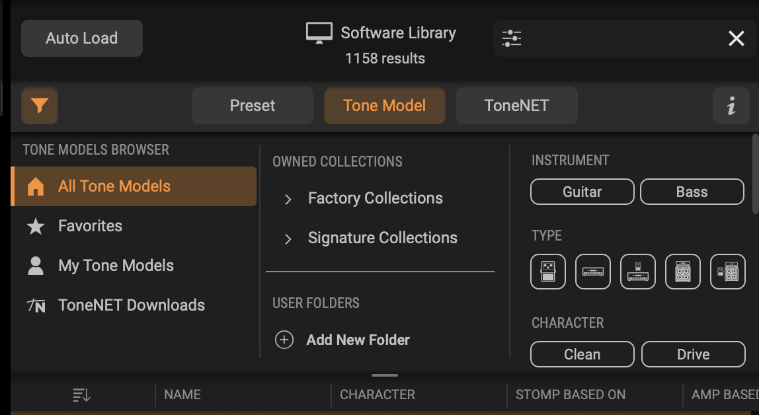Image resolution: width=759 pixels, height=415 pixels.
Task: Sort by the NAME column header
Action: pos(182,395)
